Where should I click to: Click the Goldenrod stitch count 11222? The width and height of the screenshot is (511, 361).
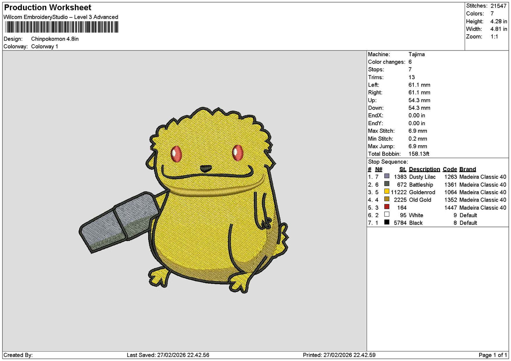(399, 192)
